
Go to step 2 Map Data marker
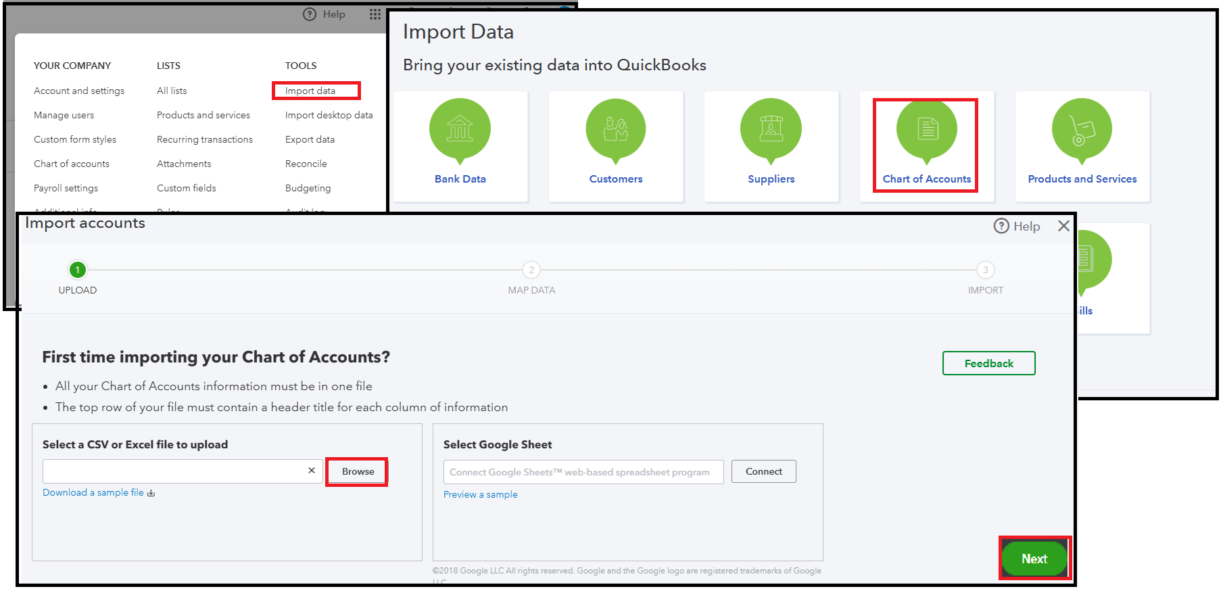tap(531, 270)
